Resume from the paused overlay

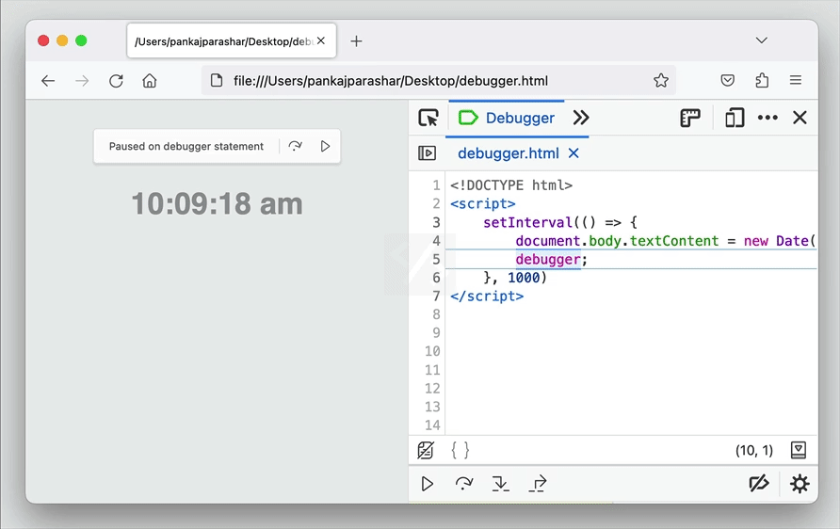325,146
